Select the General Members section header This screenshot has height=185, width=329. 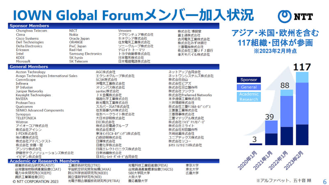pos(114,67)
